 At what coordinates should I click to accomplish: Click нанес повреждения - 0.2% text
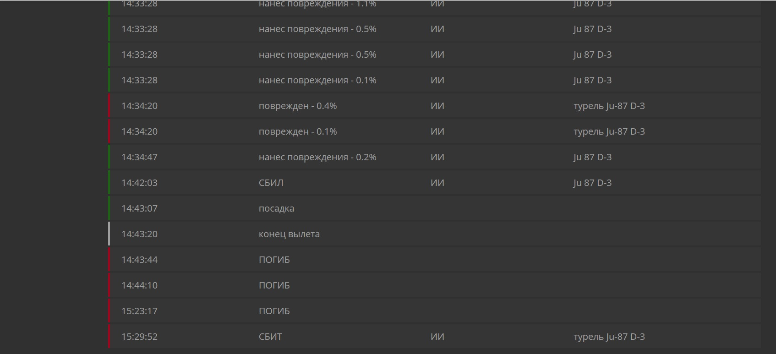(317, 157)
